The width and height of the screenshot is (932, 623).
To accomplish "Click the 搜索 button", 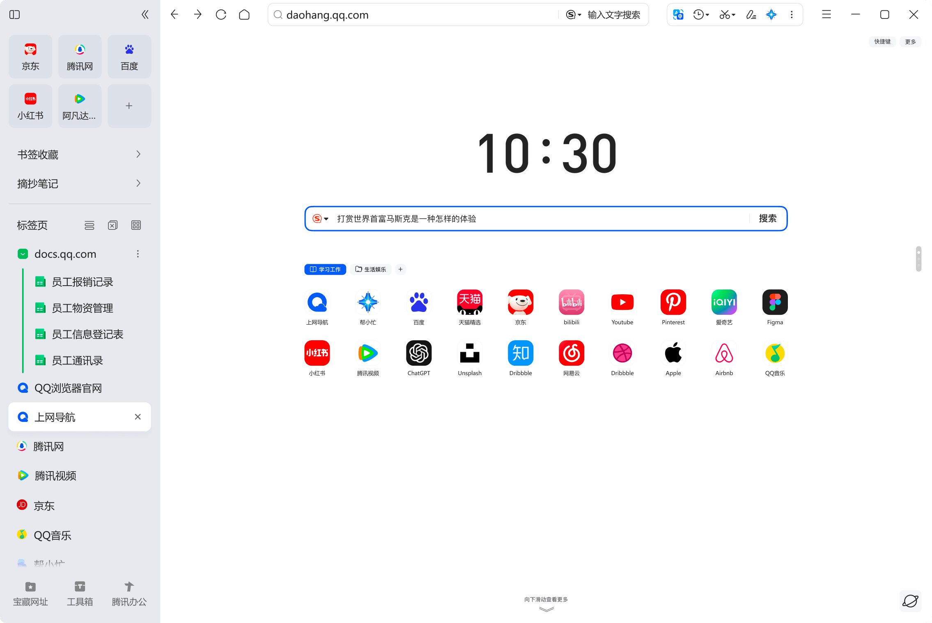I will pyautogui.click(x=768, y=219).
